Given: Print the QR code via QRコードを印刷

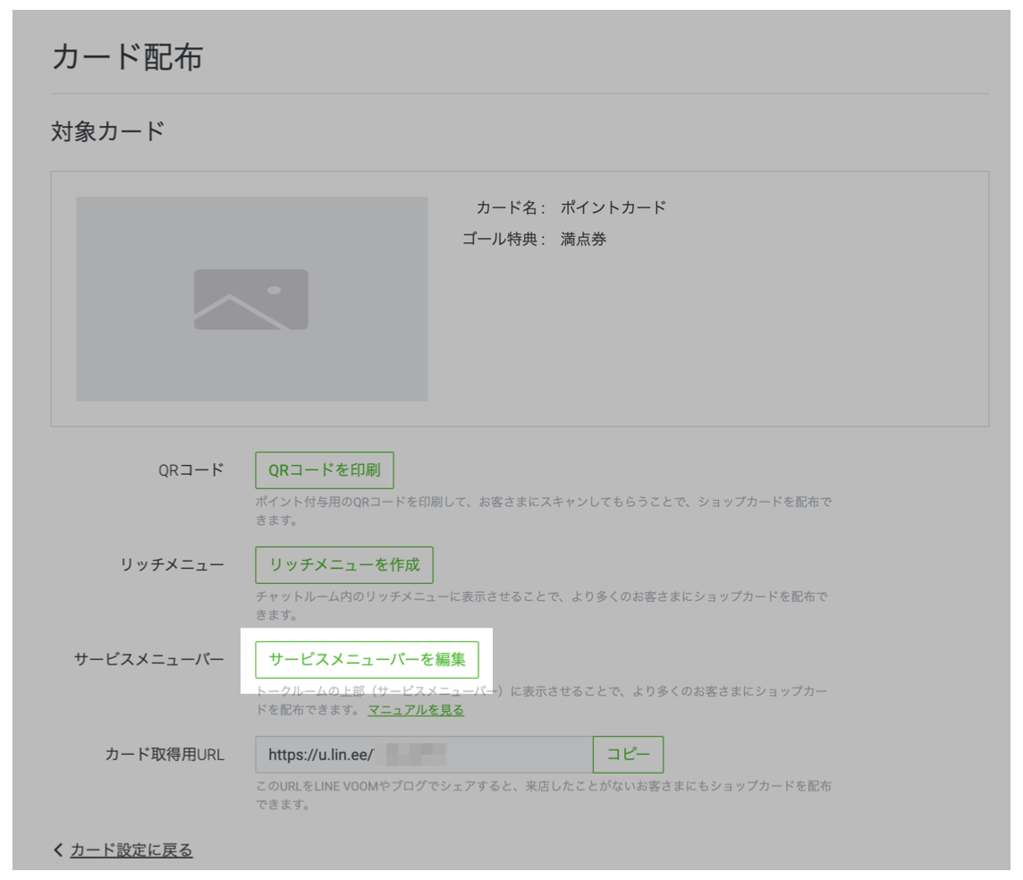Looking at the screenshot, I should click(x=325, y=469).
